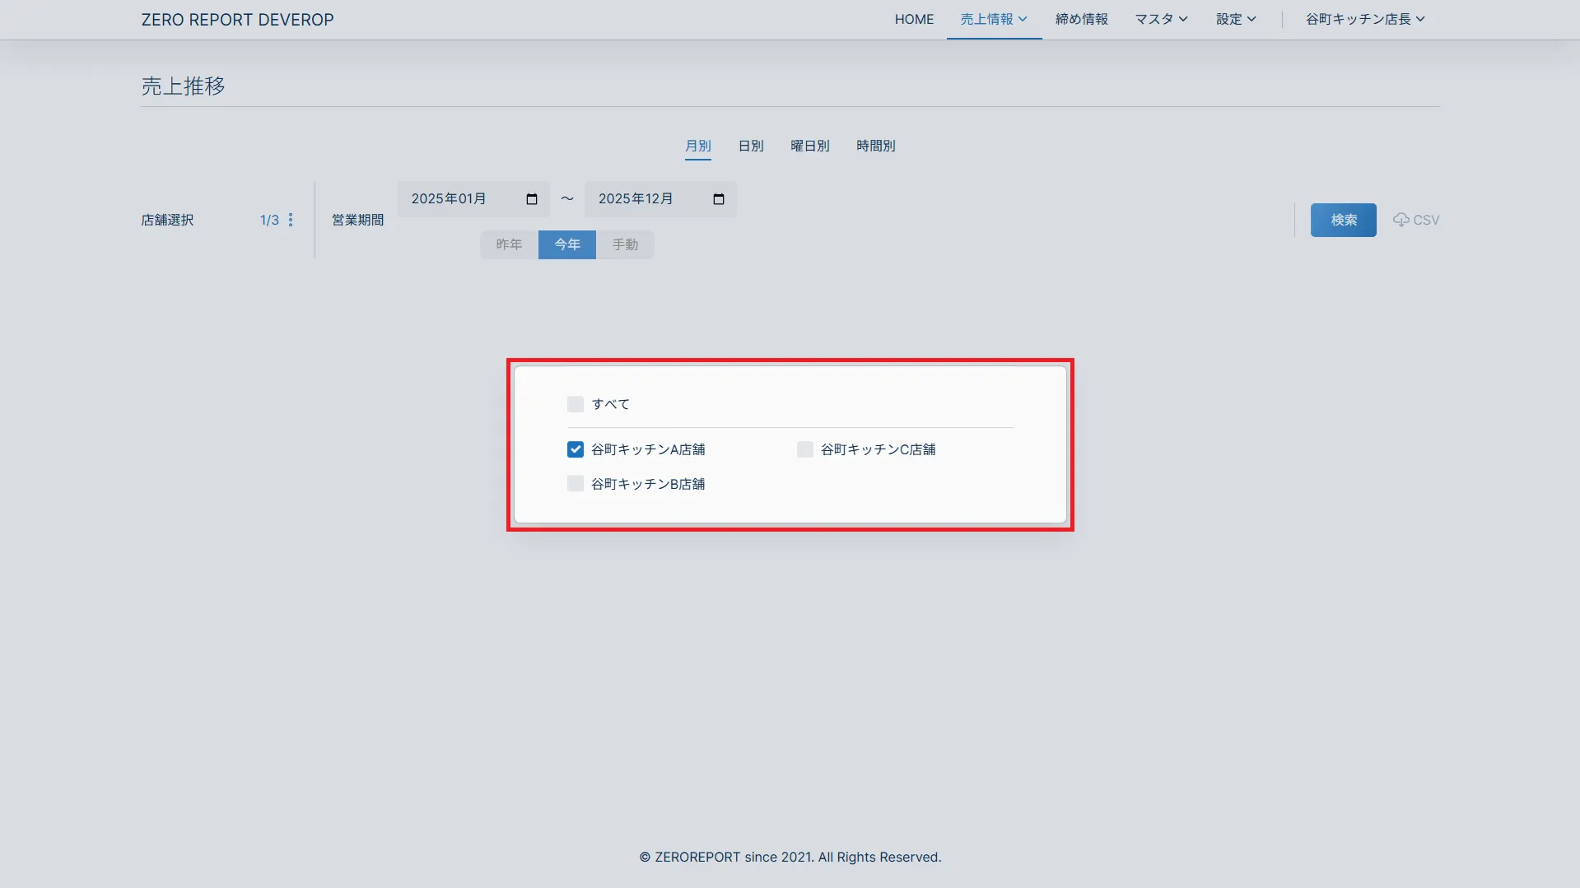Open the 谷町キッチン店長 user menu
Screen dimensions: 1580x888
(1364, 19)
